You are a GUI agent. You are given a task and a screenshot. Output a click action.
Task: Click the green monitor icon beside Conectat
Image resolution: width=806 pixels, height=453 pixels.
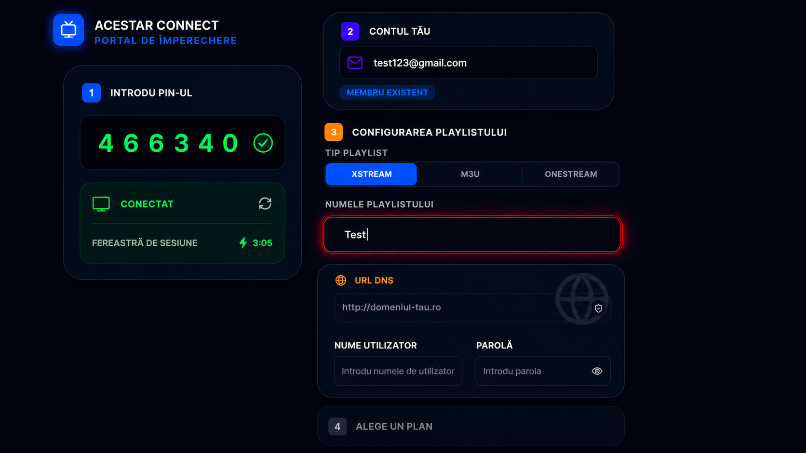(x=101, y=204)
